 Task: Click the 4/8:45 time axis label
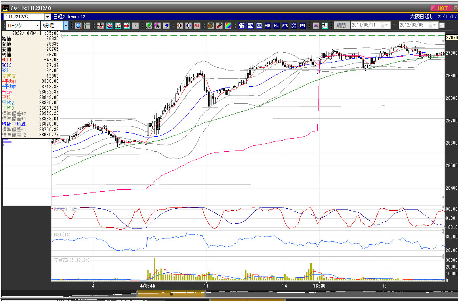point(147,286)
